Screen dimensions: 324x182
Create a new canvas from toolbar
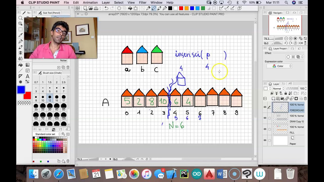(x=86, y=8)
